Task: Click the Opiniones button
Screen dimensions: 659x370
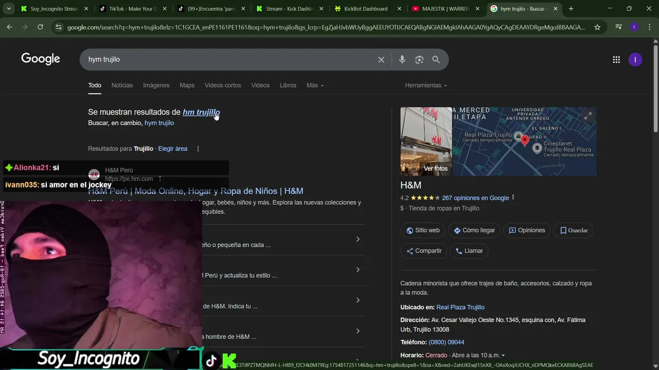Action: pos(527,230)
